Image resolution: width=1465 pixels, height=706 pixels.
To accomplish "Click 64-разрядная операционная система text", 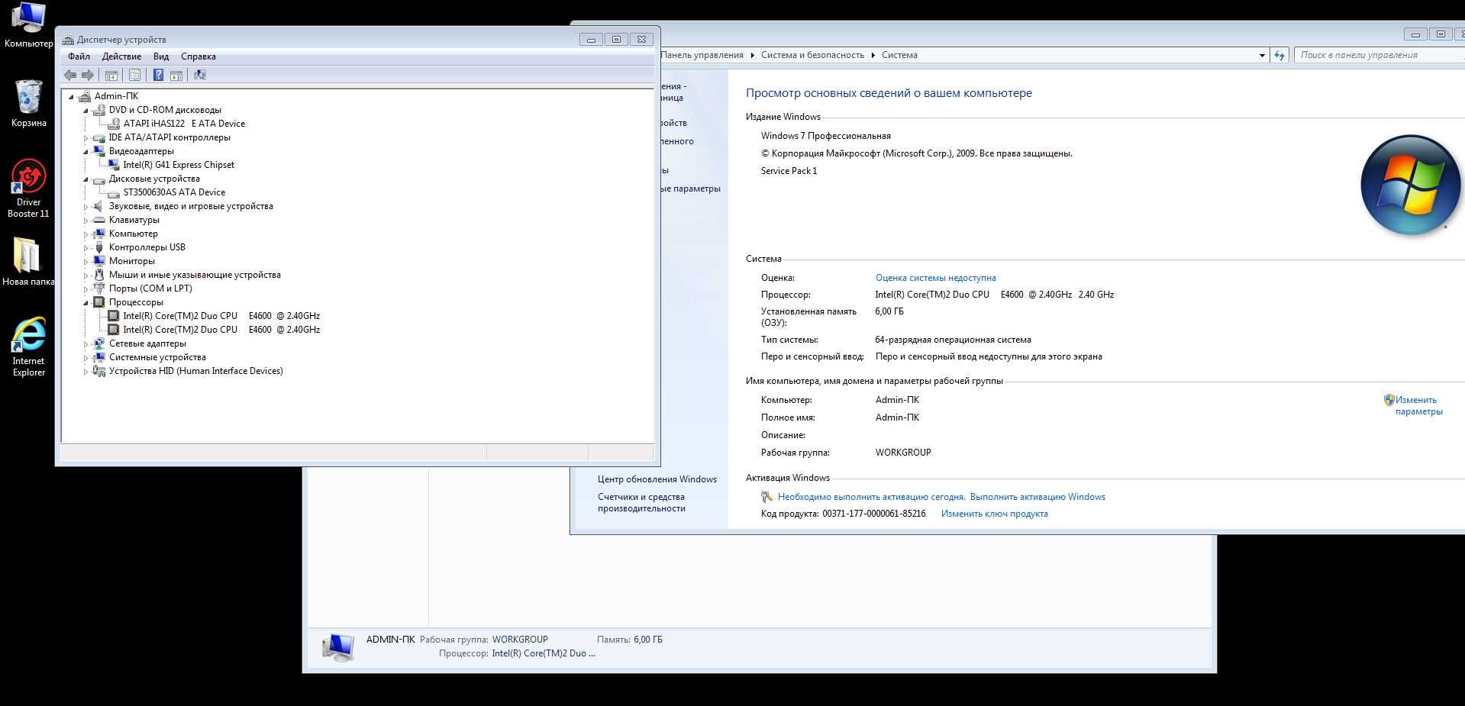I will tap(953, 340).
